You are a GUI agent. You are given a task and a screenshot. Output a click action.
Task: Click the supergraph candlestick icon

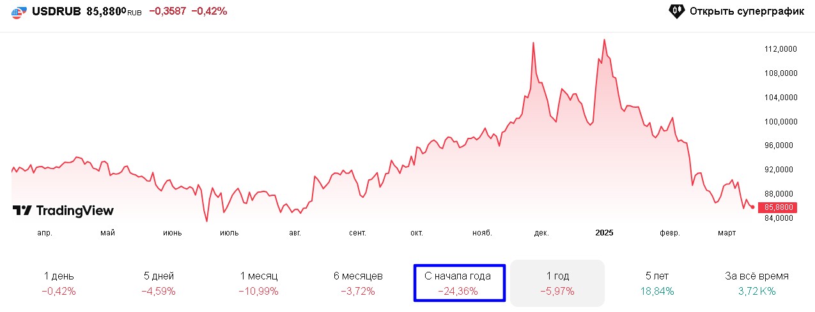(677, 11)
